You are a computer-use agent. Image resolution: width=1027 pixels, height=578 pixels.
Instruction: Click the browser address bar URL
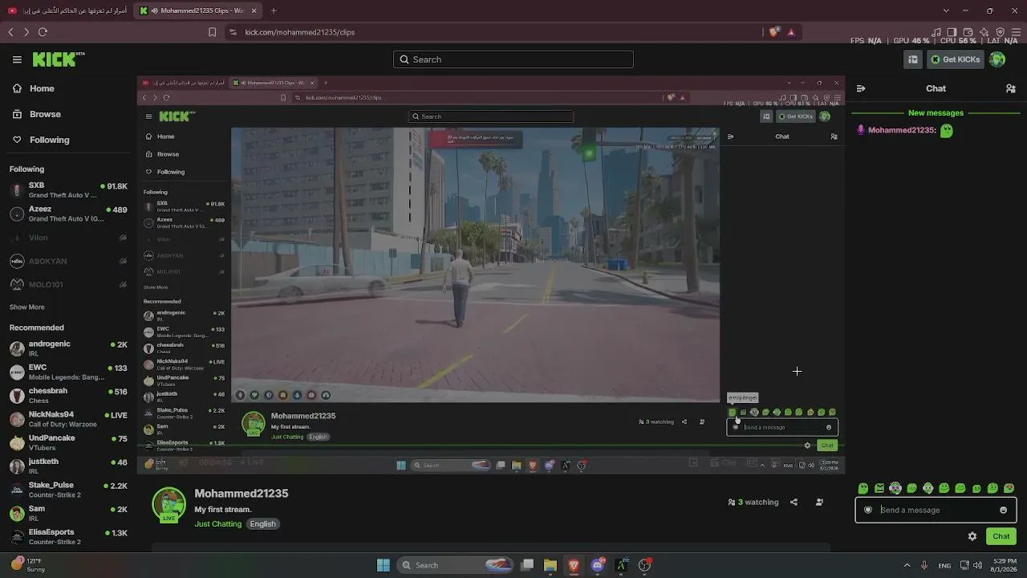[x=300, y=32]
